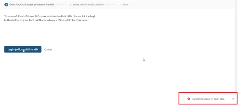Click the step 3 number circle
Image resolution: width=238 pixels, height=105 pixels.
tap(120, 4)
